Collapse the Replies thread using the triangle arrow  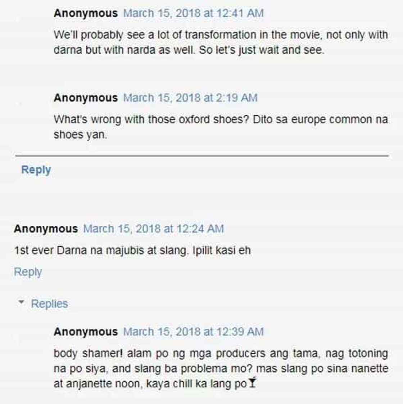22,303
